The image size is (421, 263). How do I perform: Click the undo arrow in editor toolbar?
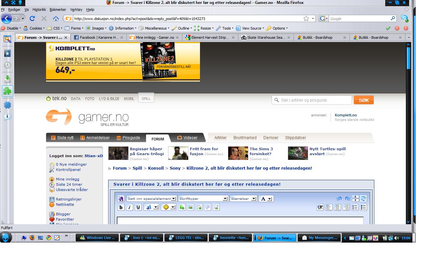(x=339, y=199)
